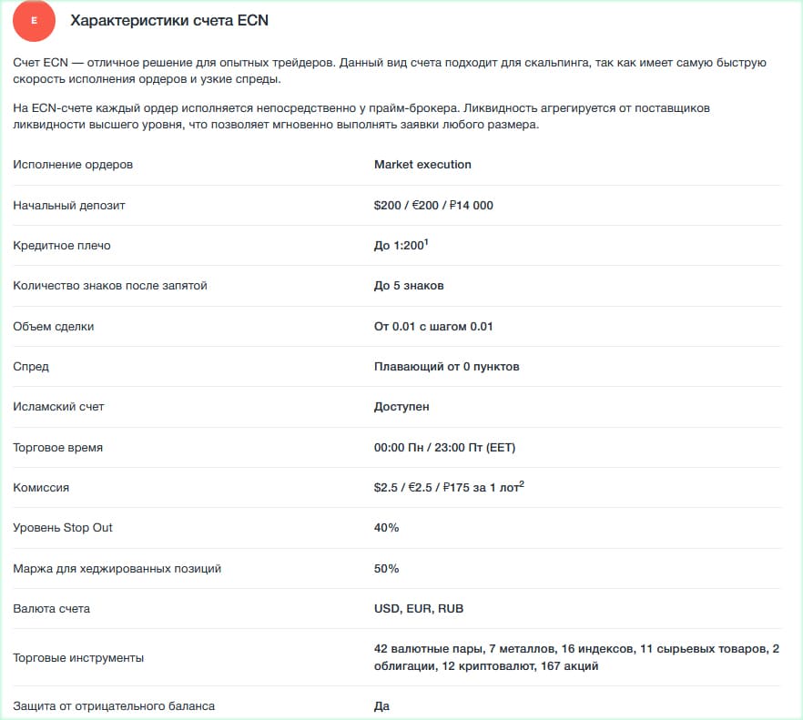The image size is (803, 720).
Task: Click the "50%" hedged margin value
Action: (386, 569)
